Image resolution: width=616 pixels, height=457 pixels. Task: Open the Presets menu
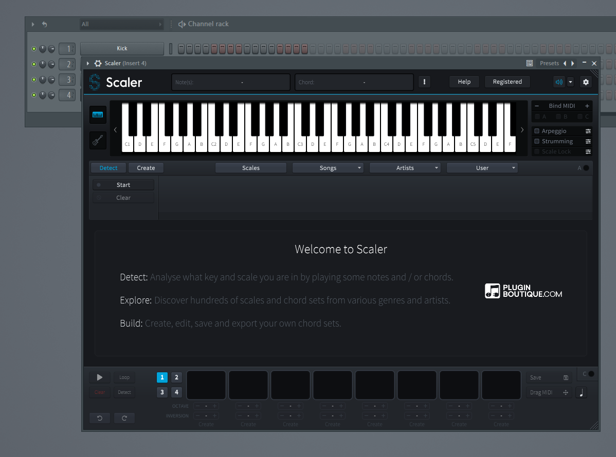pyautogui.click(x=549, y=63)
